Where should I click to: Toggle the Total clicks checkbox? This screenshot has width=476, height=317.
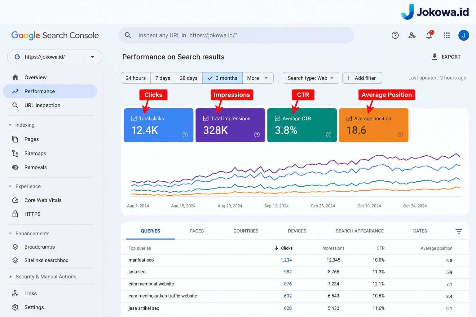pyautogui.click(x=134, y=118)
